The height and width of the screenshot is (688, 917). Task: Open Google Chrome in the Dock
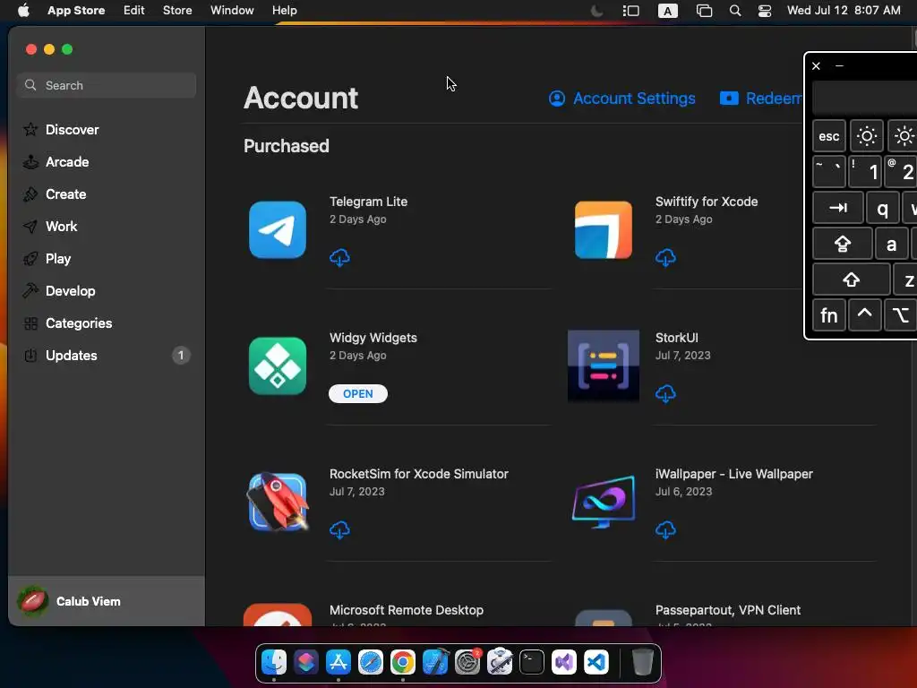click(402, 662)
